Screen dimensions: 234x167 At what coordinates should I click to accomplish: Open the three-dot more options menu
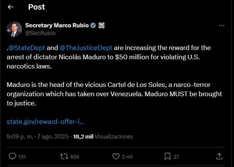pyautogui.click(x=222, y=25)
